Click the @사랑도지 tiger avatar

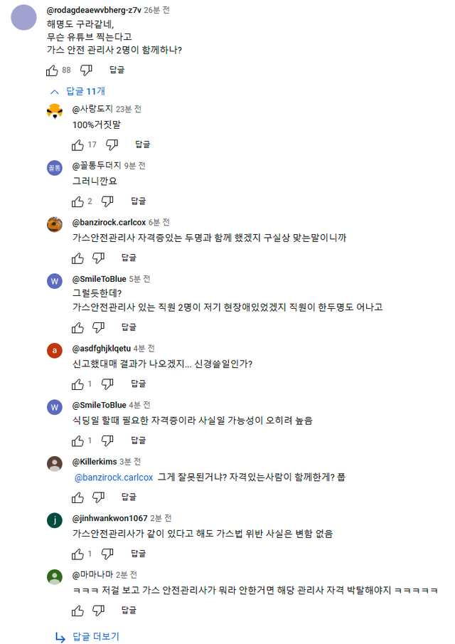pos(55,110)
